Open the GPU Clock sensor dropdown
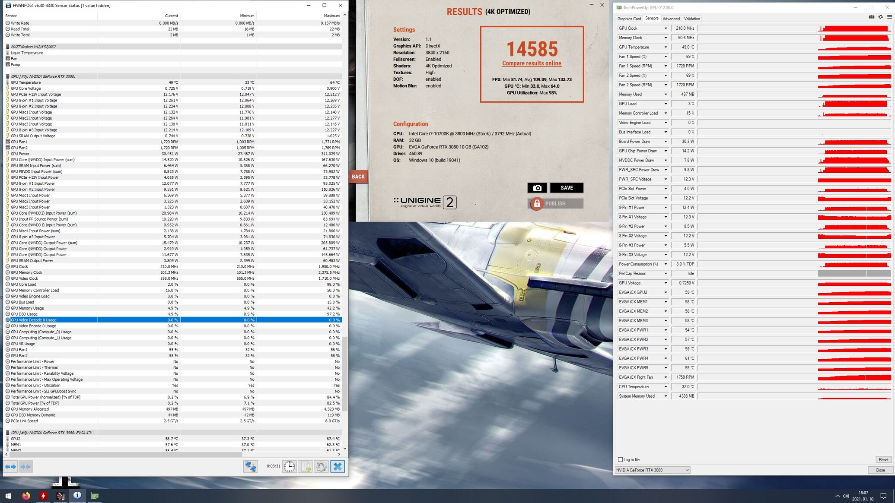This screenshot has width=895, height=503. pos(665,28)
